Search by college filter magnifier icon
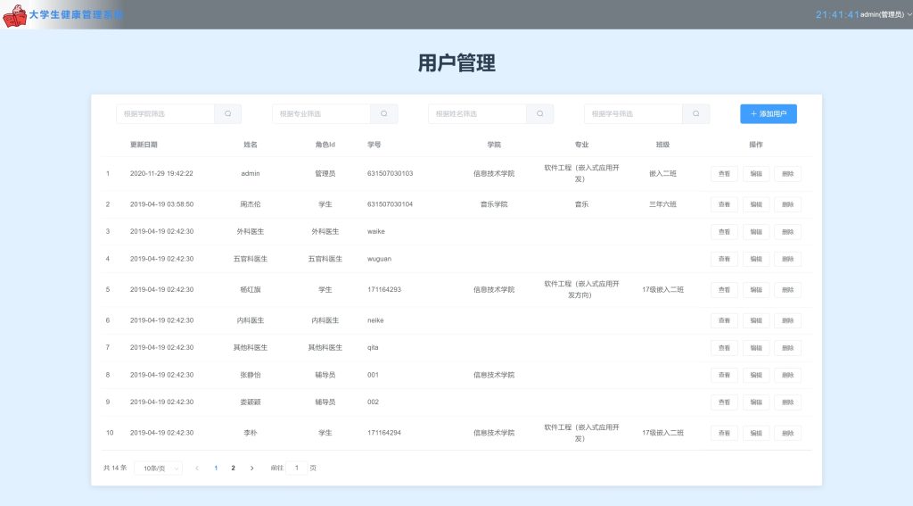The image size is (913, 506). pyautogui.click(x=227, y=113)
